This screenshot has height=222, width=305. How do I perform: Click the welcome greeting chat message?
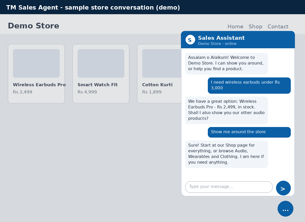coord(226,64)
